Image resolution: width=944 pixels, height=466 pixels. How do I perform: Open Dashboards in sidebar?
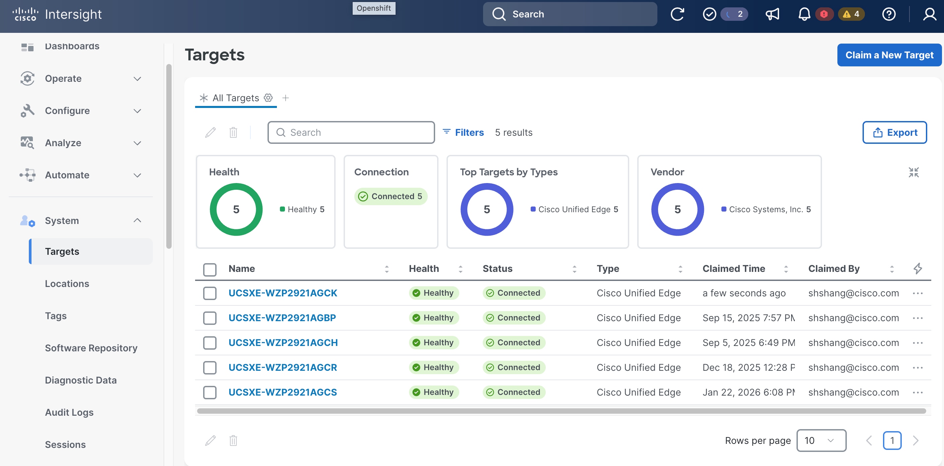pyautogui.click(x=72, y=46)
